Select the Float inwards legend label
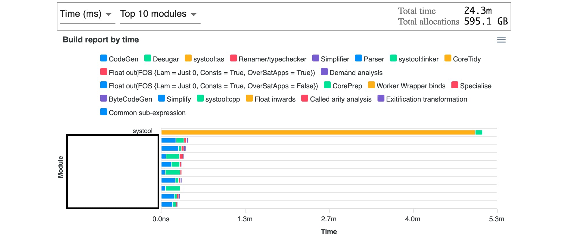 (x=275, y=99)
